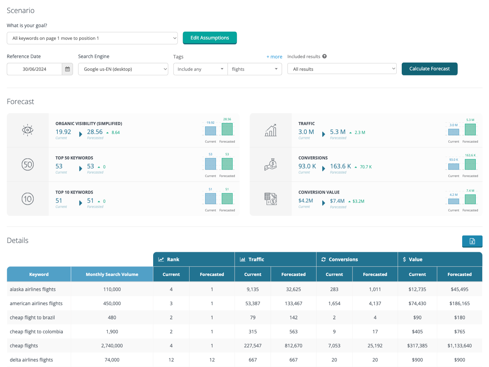Click the Conversions hand with money bag icon
This screenshot has width=489, height=367.
[271, 164]
